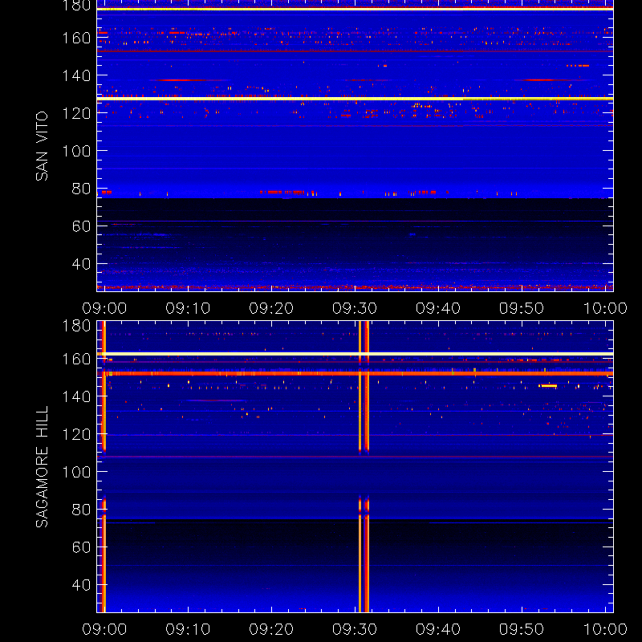Click the red-orange horizontal band near 152 in Sagamore Hill
The width and height of the screenshot is (642, 642).
(x=355, y=373)
